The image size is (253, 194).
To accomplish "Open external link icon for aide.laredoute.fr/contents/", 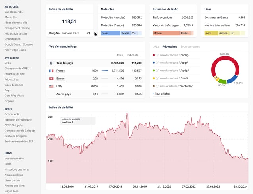I will 157,86.
